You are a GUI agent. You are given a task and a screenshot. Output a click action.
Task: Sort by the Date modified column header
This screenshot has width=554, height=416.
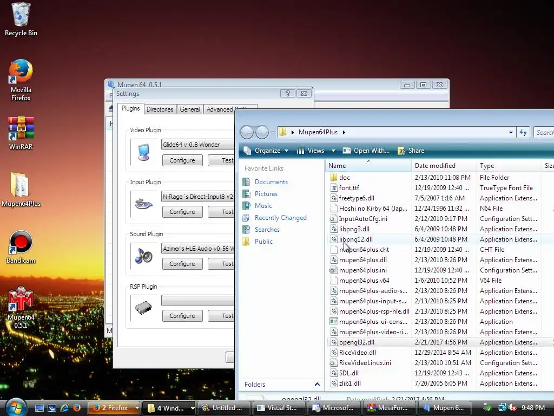tap(444, 166)
